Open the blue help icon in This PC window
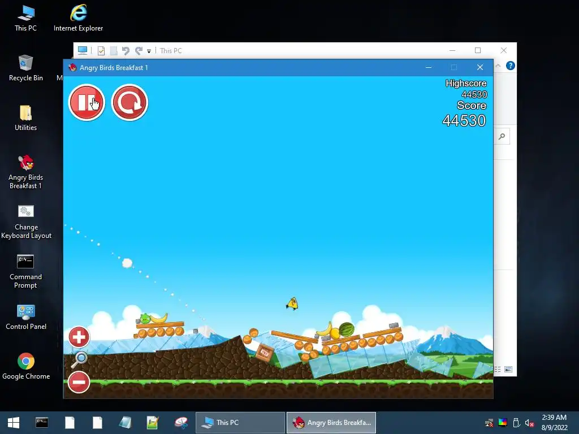 (x=511, y=66)
